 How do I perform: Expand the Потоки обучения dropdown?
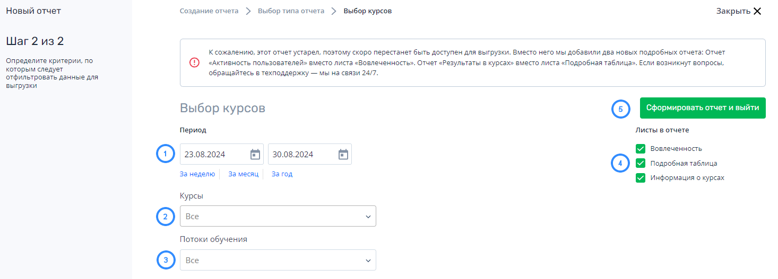coord(278,260)
